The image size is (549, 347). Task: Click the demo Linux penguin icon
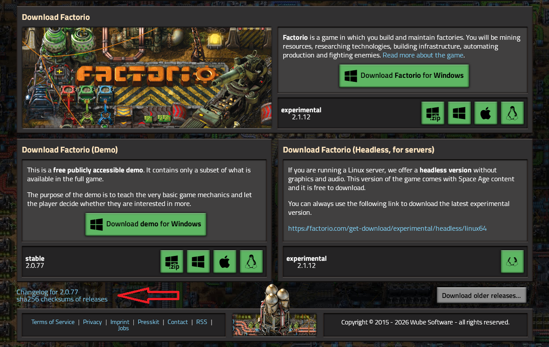251,262
